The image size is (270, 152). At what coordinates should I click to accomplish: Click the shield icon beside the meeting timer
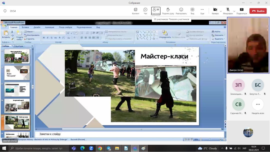pos(5,11)
